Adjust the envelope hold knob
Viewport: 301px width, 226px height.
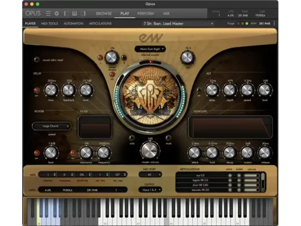point(212,153)
